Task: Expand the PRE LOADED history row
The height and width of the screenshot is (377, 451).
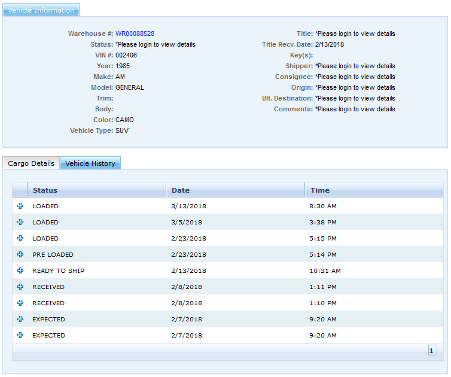Action: [x=20, y=254]
